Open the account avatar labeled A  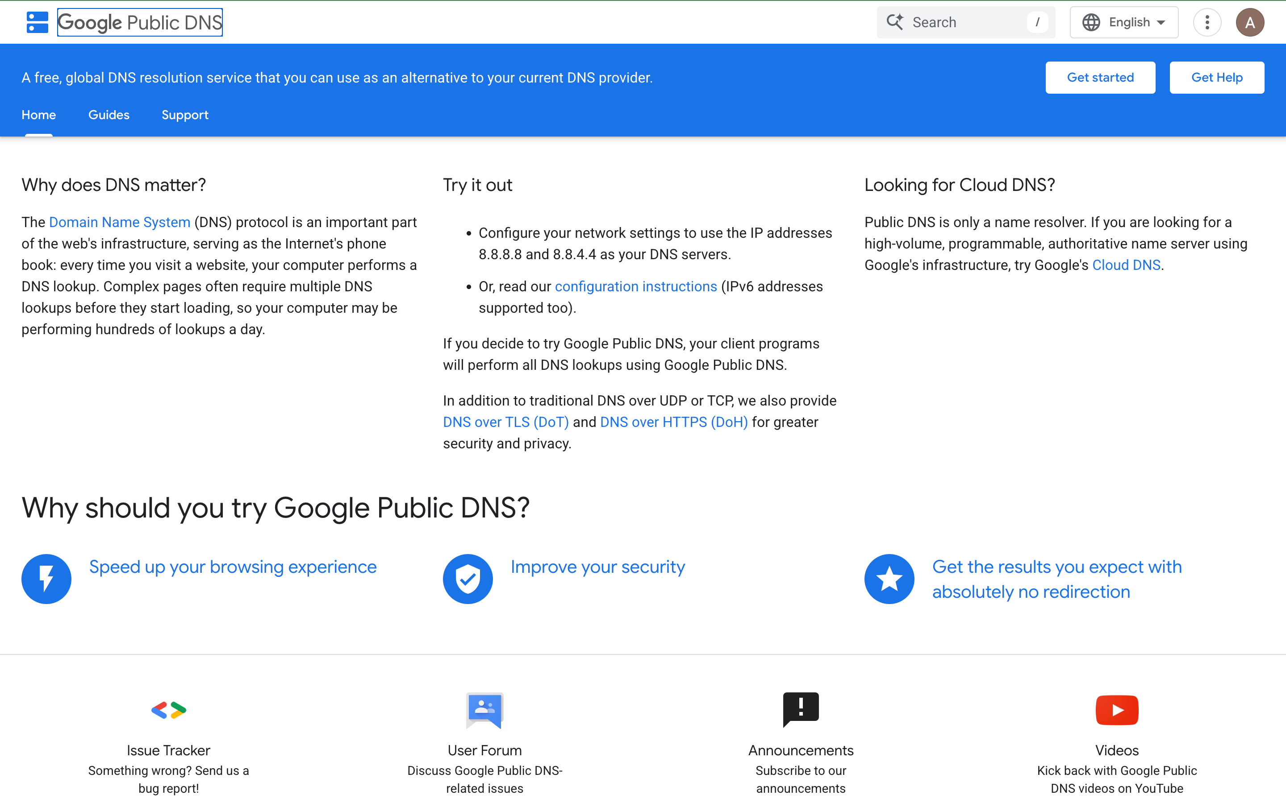point(1250,22)
